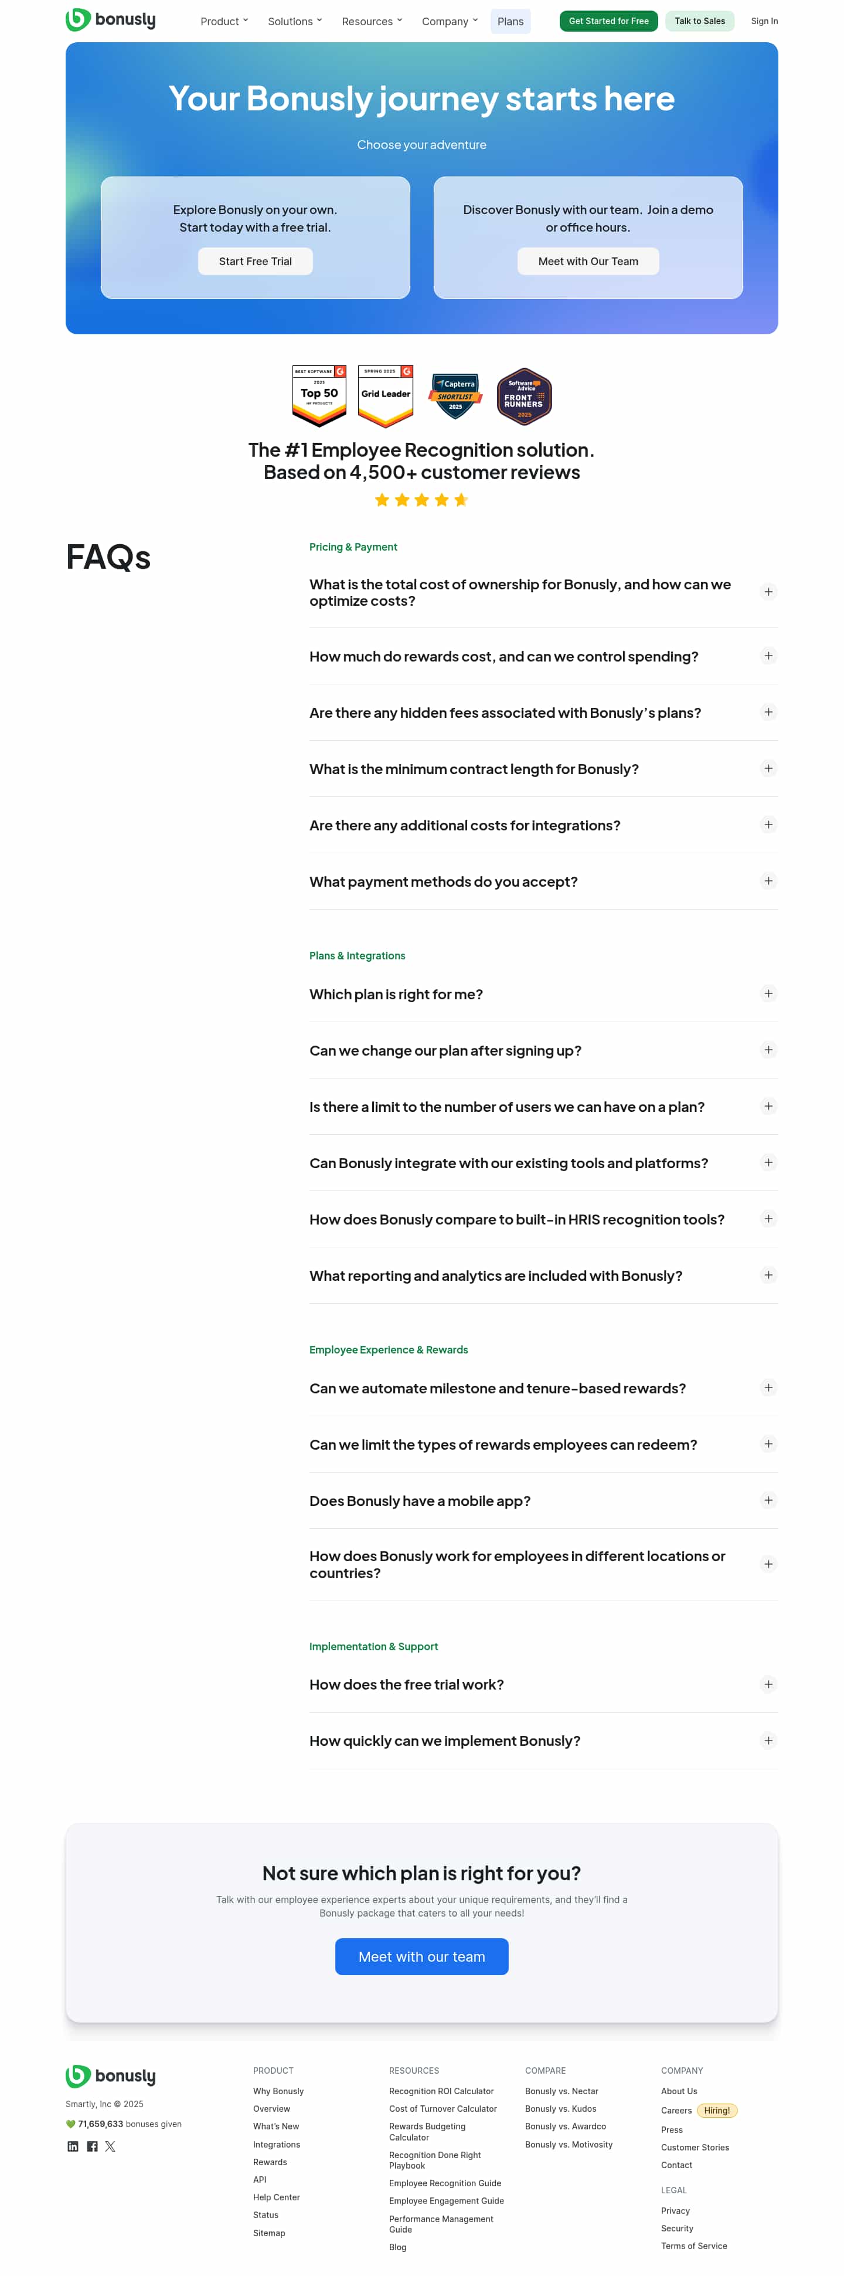Open the Resources dropdown in navigation
Screen dimensions: 844x2276
tap(372, 21)
